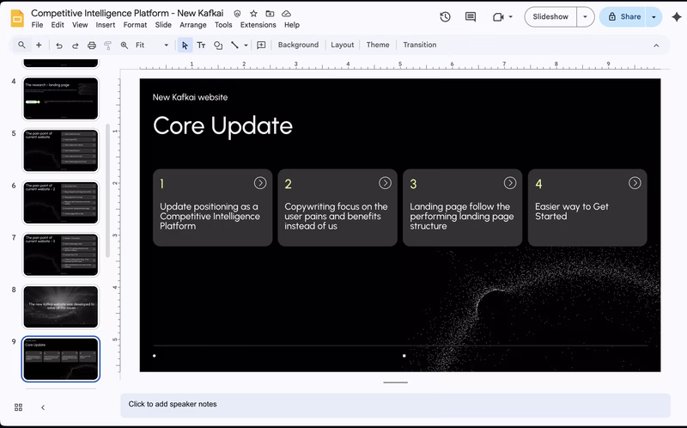Viewport: 687px width, 428px height.
Task: Open the grid view icon
Action: (x=18, y=407)
